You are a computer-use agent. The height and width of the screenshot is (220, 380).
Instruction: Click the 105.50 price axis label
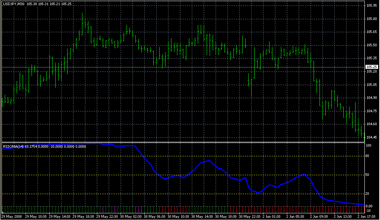click(371, 45)
